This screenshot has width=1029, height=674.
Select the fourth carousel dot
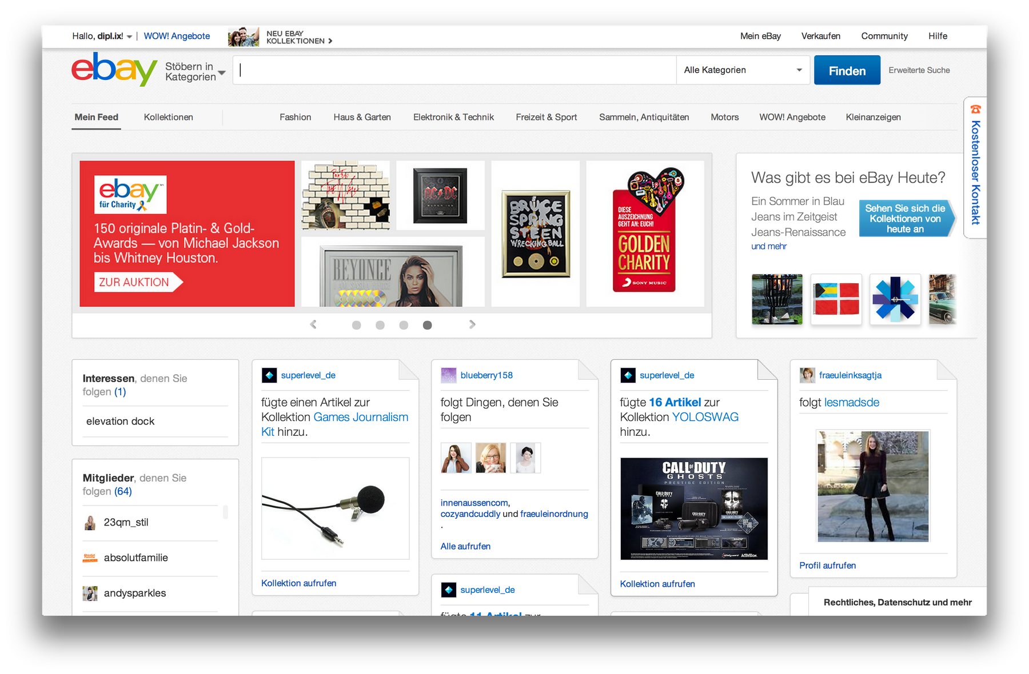tap(427, 325)
